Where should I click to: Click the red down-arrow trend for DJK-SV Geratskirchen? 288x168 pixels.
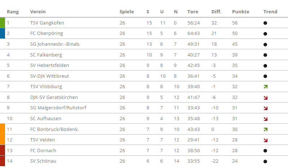click(x=265, y=97)
